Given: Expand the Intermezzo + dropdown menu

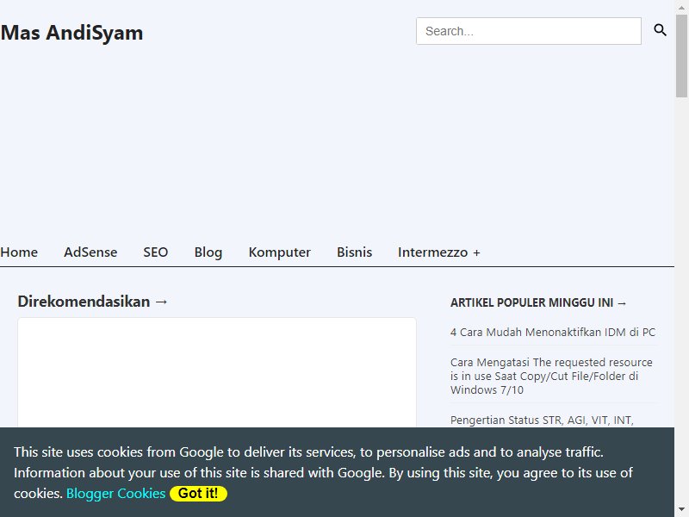Looking at the screenshot, I should 439,252.
